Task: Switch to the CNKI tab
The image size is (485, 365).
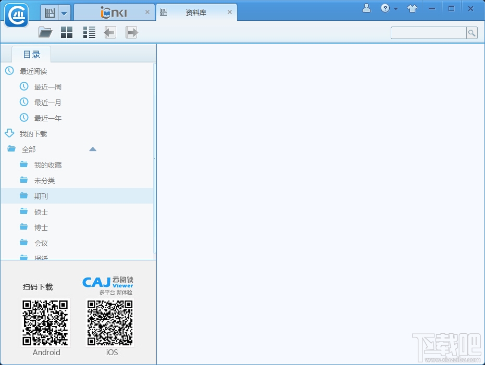Action: (114, 12)
